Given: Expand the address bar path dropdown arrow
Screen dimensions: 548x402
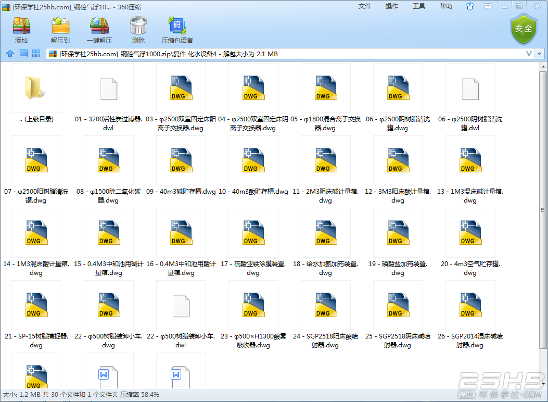Looking at the screenshot, I should click(x=539, y=54).
